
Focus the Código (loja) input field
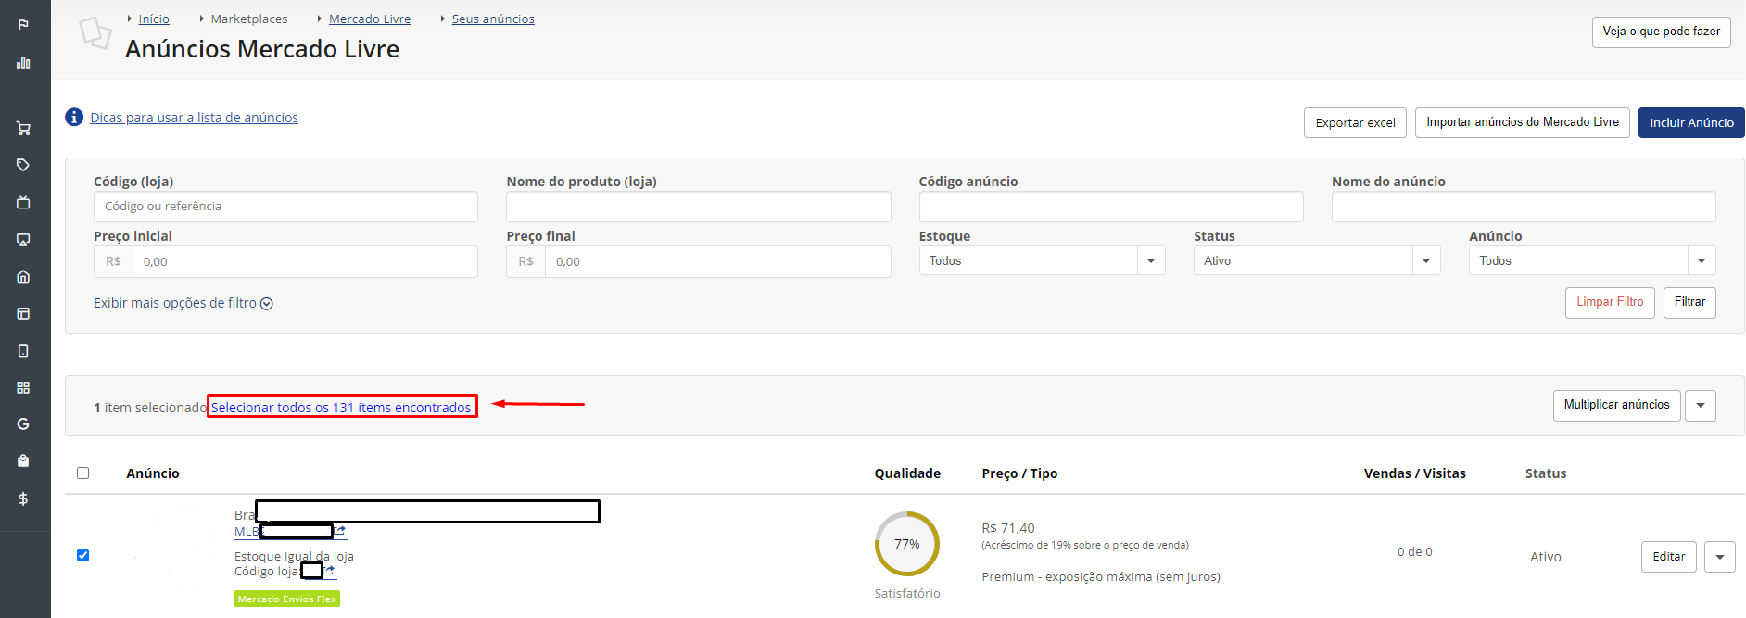tap(285, 207)
